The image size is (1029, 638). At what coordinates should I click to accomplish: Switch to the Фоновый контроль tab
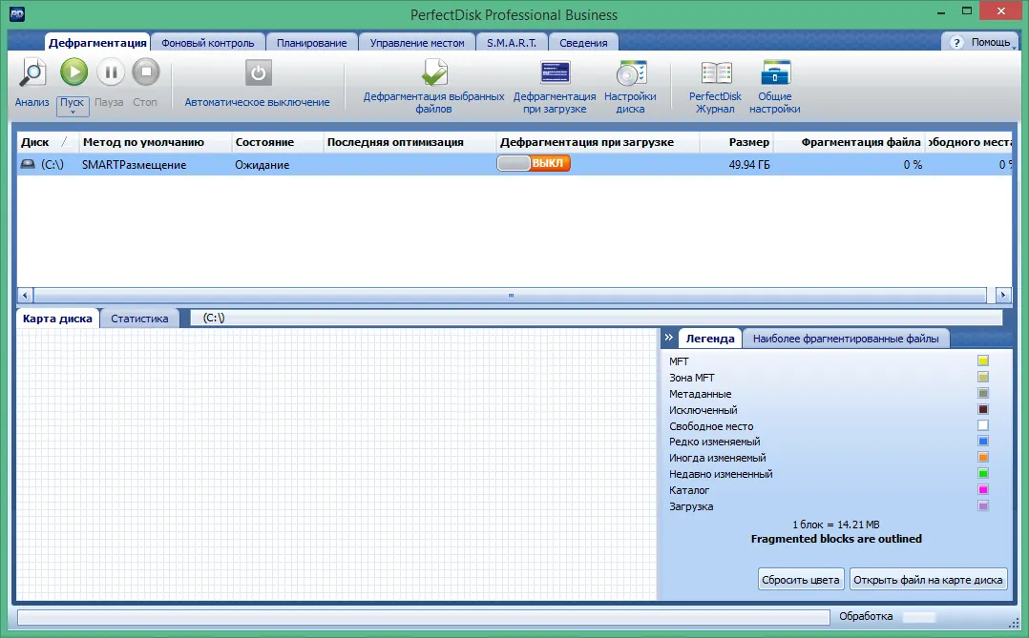coord(207,43)
